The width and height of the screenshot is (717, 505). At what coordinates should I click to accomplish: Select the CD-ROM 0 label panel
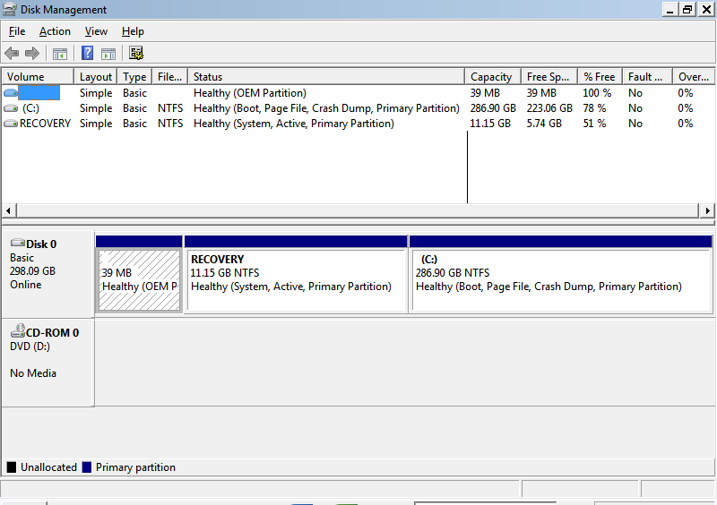point(48,363)
